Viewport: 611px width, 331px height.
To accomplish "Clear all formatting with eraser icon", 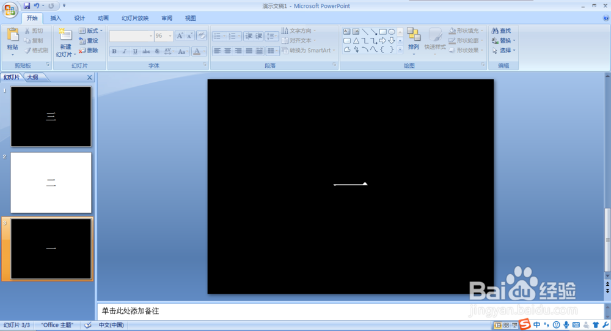I will pyautogui.click(x=202, y=36).
